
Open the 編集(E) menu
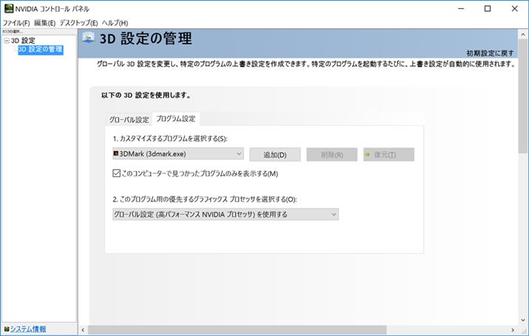[x=44, y=23]
